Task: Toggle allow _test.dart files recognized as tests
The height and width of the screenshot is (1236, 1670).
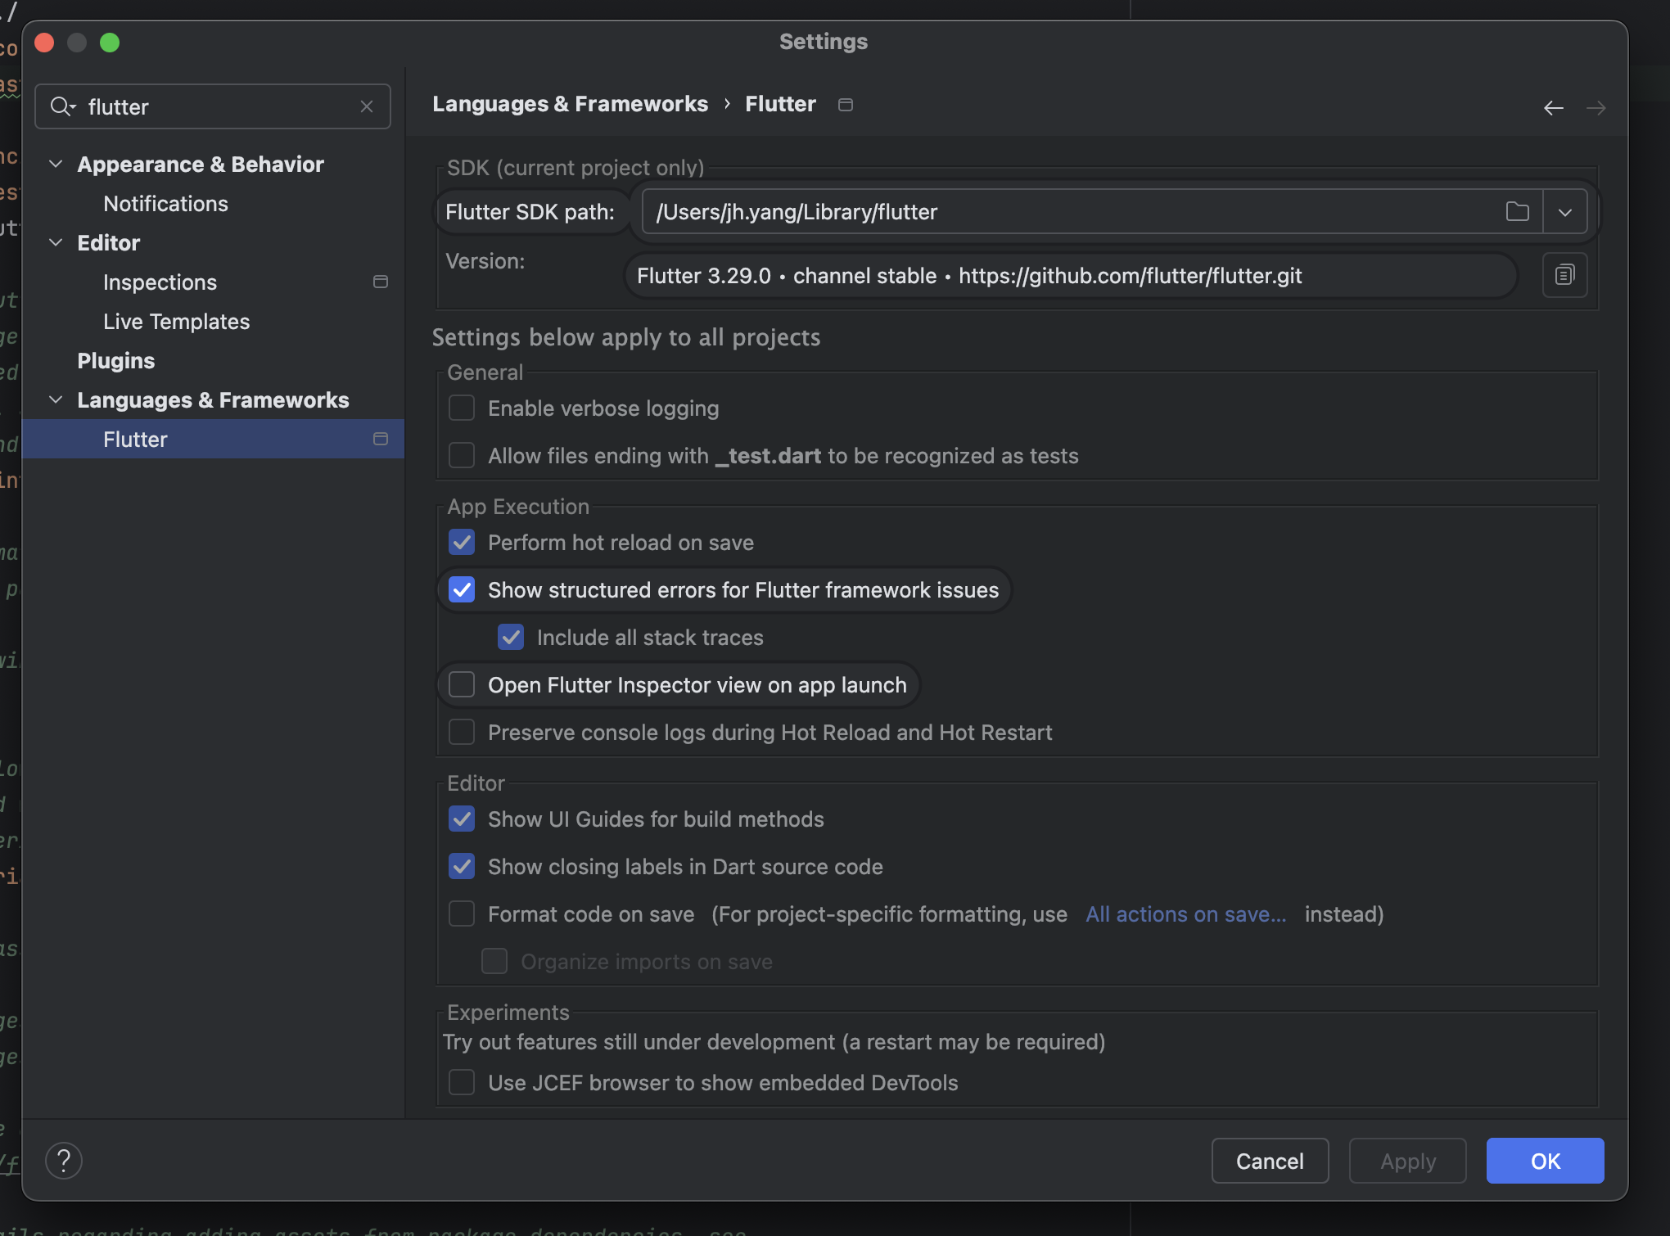Action: (x=462, y=455)
